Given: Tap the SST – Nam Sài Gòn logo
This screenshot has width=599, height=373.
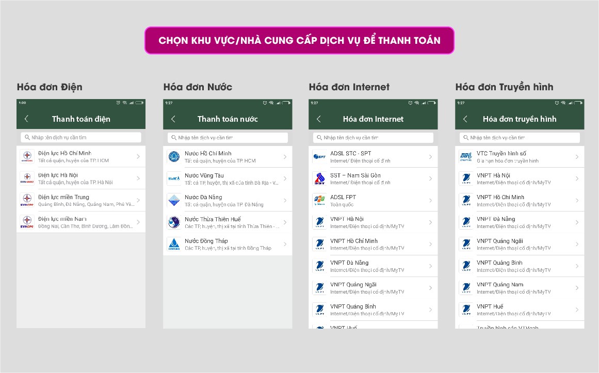Looking at the screenshot, I should 319,179.
